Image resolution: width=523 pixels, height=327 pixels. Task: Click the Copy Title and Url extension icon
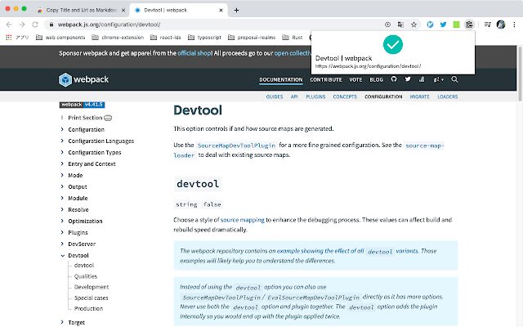pos(469,25)
